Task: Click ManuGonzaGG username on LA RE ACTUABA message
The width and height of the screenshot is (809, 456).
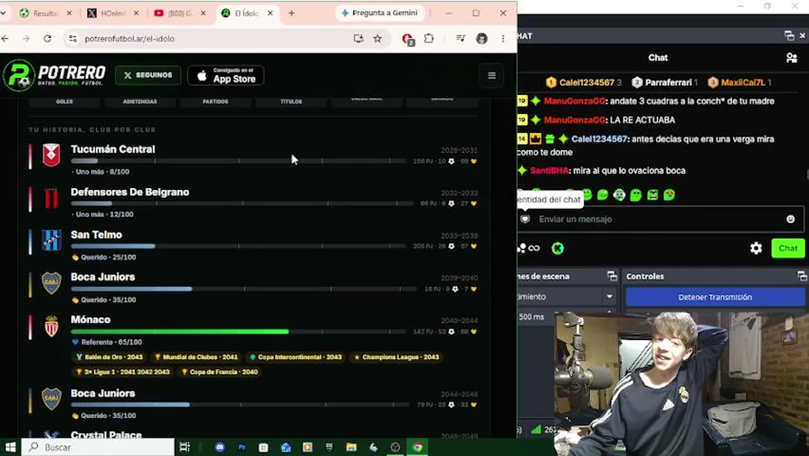Action: (x=575, y=120)
